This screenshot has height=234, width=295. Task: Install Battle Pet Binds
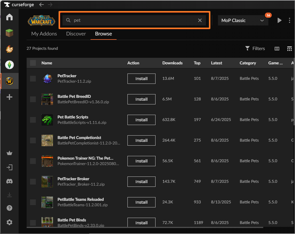pos(141,223)
